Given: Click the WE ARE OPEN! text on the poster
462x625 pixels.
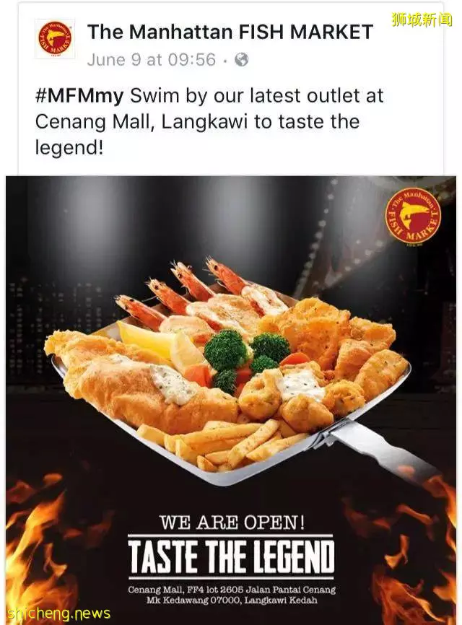Looking at the screenshot, I should click(x=232, y=522).
